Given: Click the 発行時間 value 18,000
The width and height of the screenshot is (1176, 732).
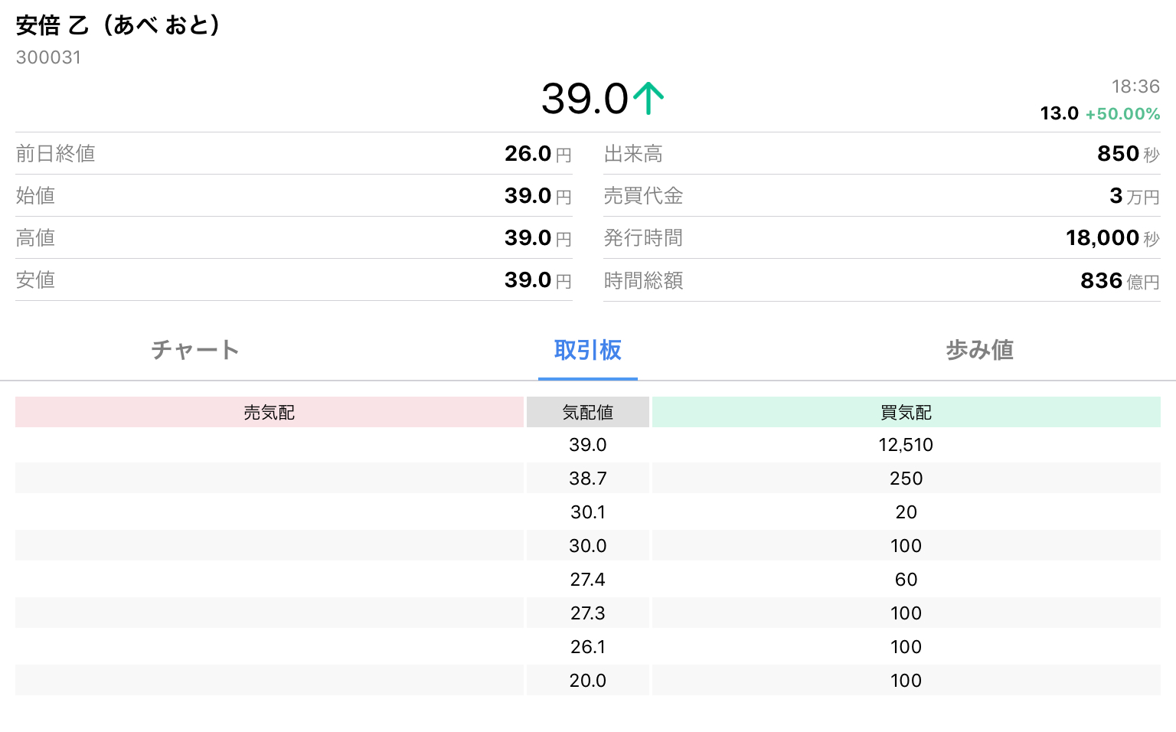Looking at the screenshot, I should [1102, 238].
